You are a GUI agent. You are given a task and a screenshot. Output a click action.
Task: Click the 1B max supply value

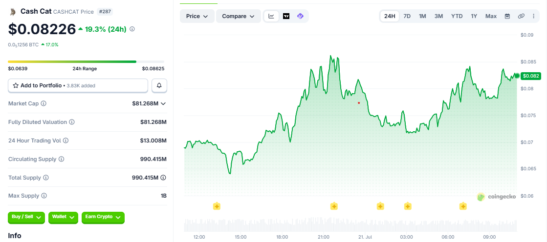click(x=164, y=196)
